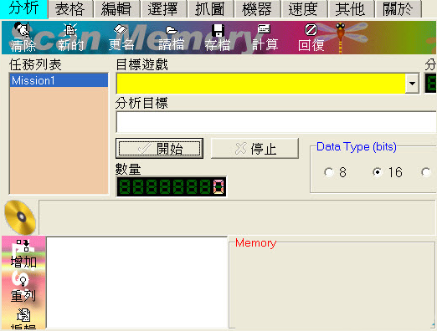
Task: Click the 新的 (new) toolbar icon
Action: 70,37
